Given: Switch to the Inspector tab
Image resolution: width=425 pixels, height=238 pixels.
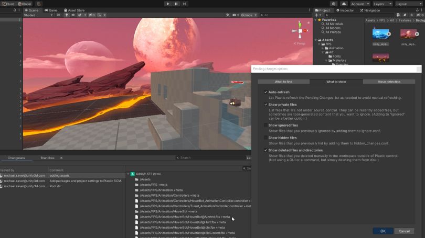Looking at the screenshot, I should (x=346, y=10).
